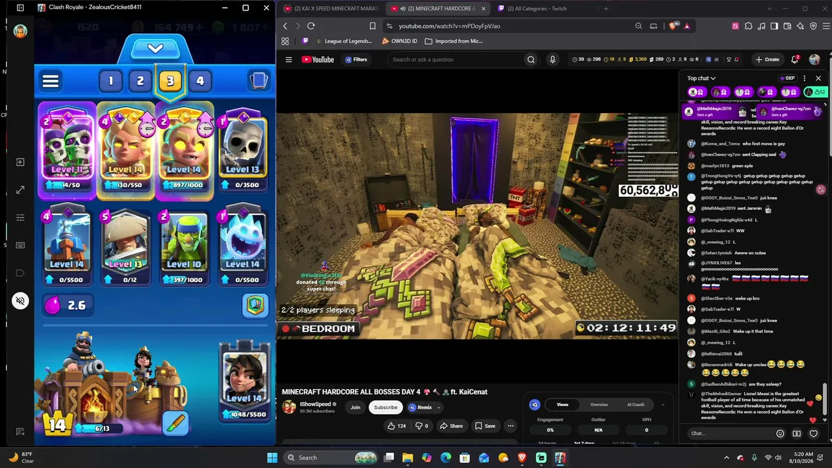The height and width of the screenshot is (468, 832).
Task: Open the Imported from Mic... bookmarks folder
Action: click(454, 41)
